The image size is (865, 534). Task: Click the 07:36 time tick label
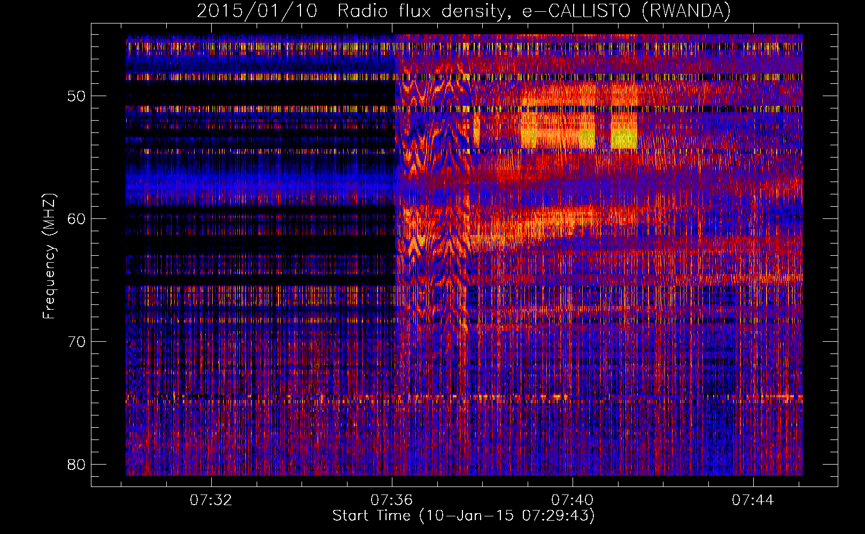[392, 500]
